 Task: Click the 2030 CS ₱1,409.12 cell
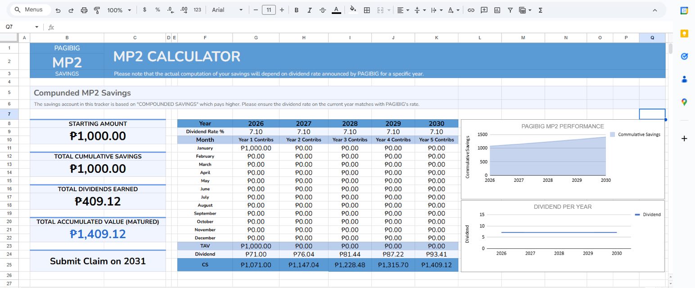pyautogui.click(x=436, y=265)
